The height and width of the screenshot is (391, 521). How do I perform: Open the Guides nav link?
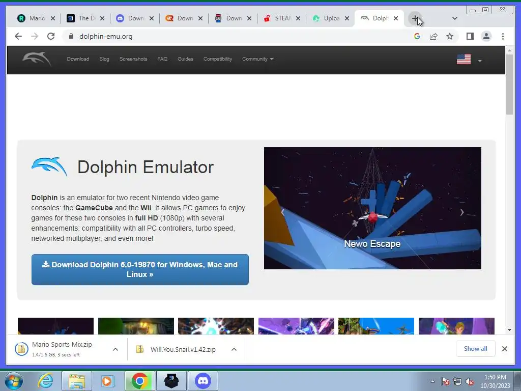click(185, 59)
